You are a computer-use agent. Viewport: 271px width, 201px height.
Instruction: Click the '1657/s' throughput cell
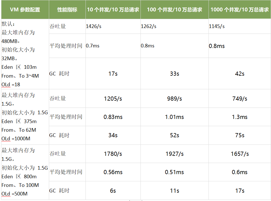(x=240, y=154)
